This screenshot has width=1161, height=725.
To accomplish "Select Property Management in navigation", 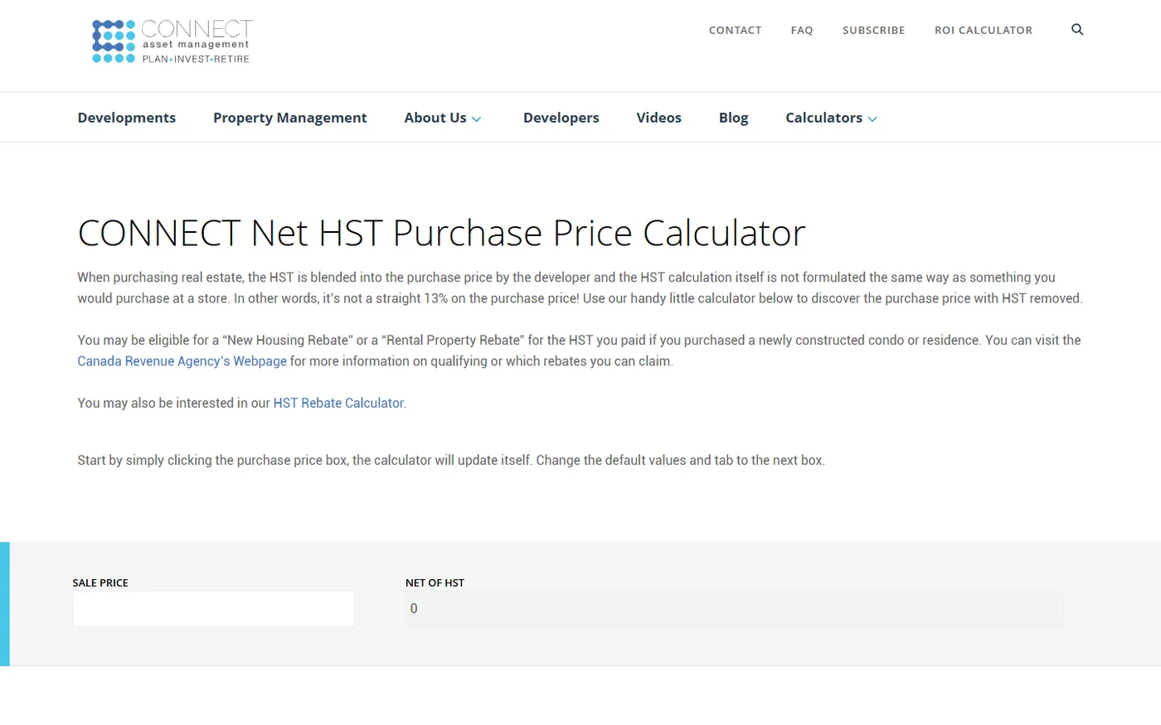I will [290, 118].
